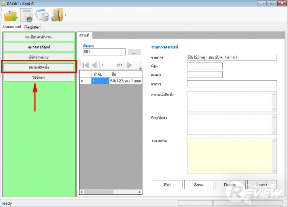This screenshot has width=288, height=207.
Task: Open the ผู้จัดจำหน่าย menu button
Action: click(39, 57)
